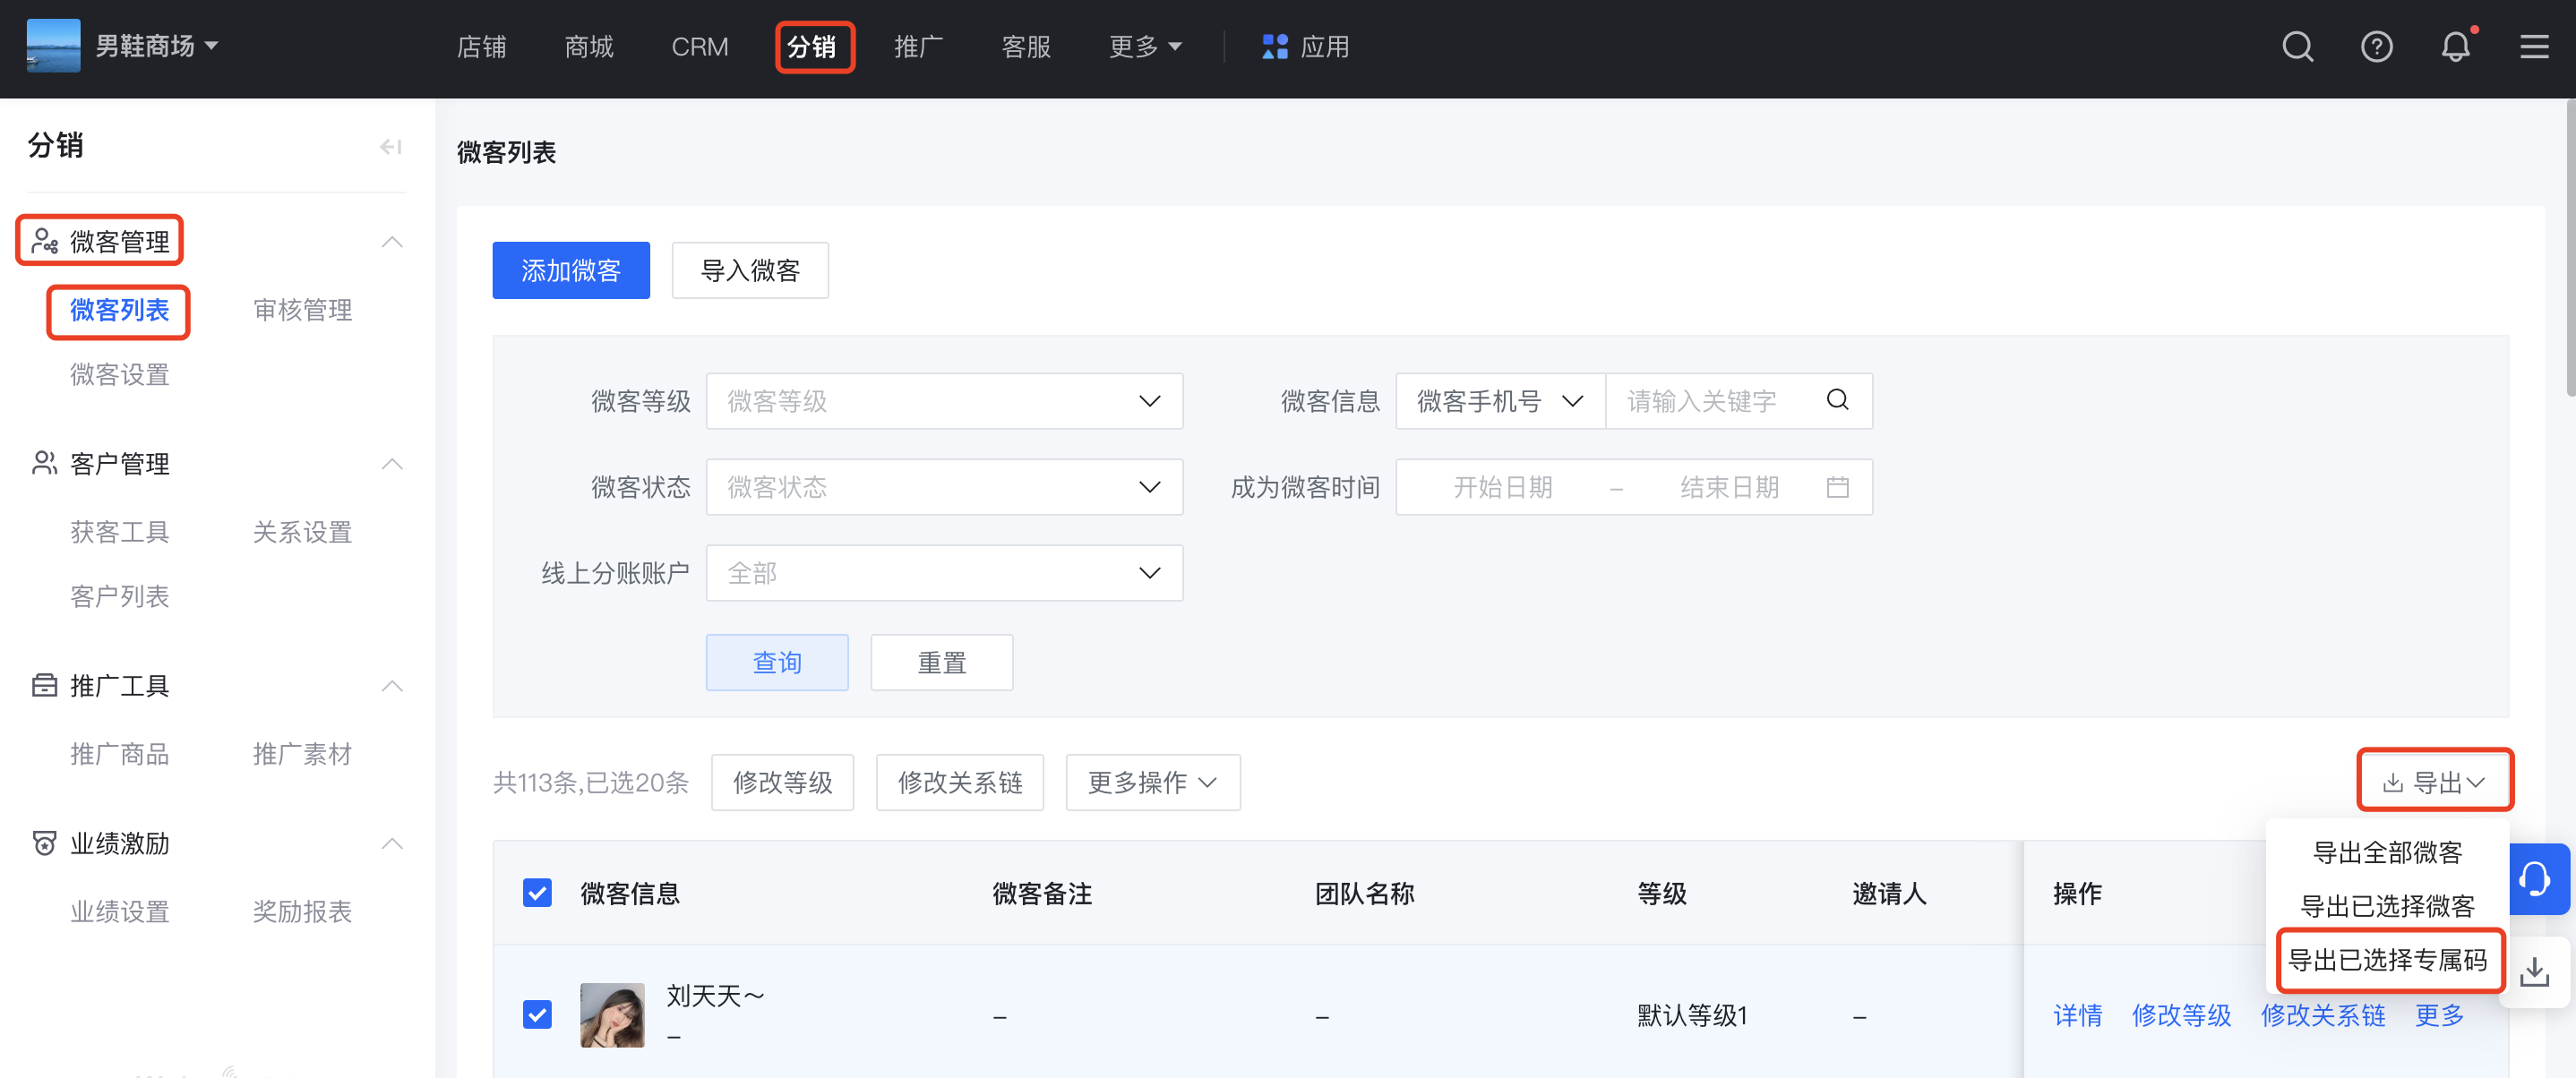
Task: Collapse the 客户管理 section chevron
Action: (392, 464)
